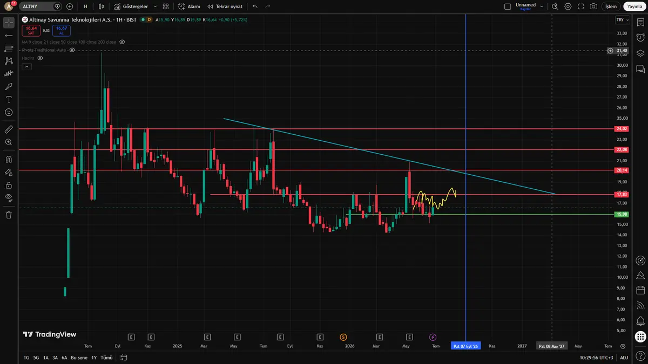The height and width of the screenshot is (364, 648).
Task: Select the 1A time range
Action: (46, 358)
